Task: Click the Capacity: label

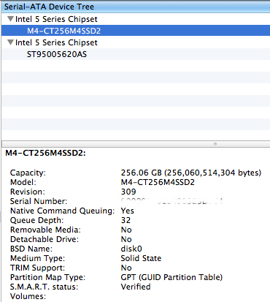Action: [x=28, y=173]
